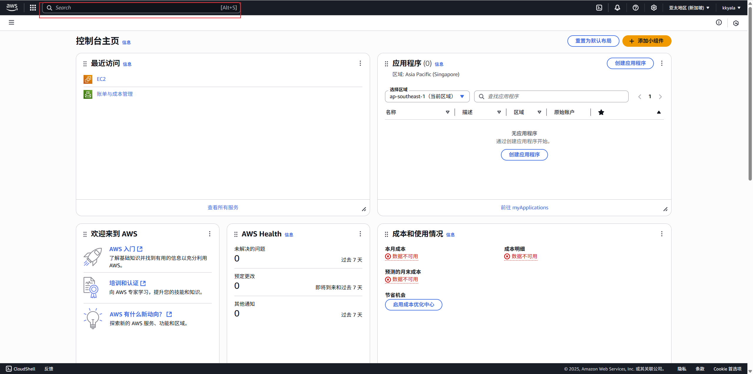Click the 重置为默认布局 button
Screen dimensions: 753x374
pos(593,41)
